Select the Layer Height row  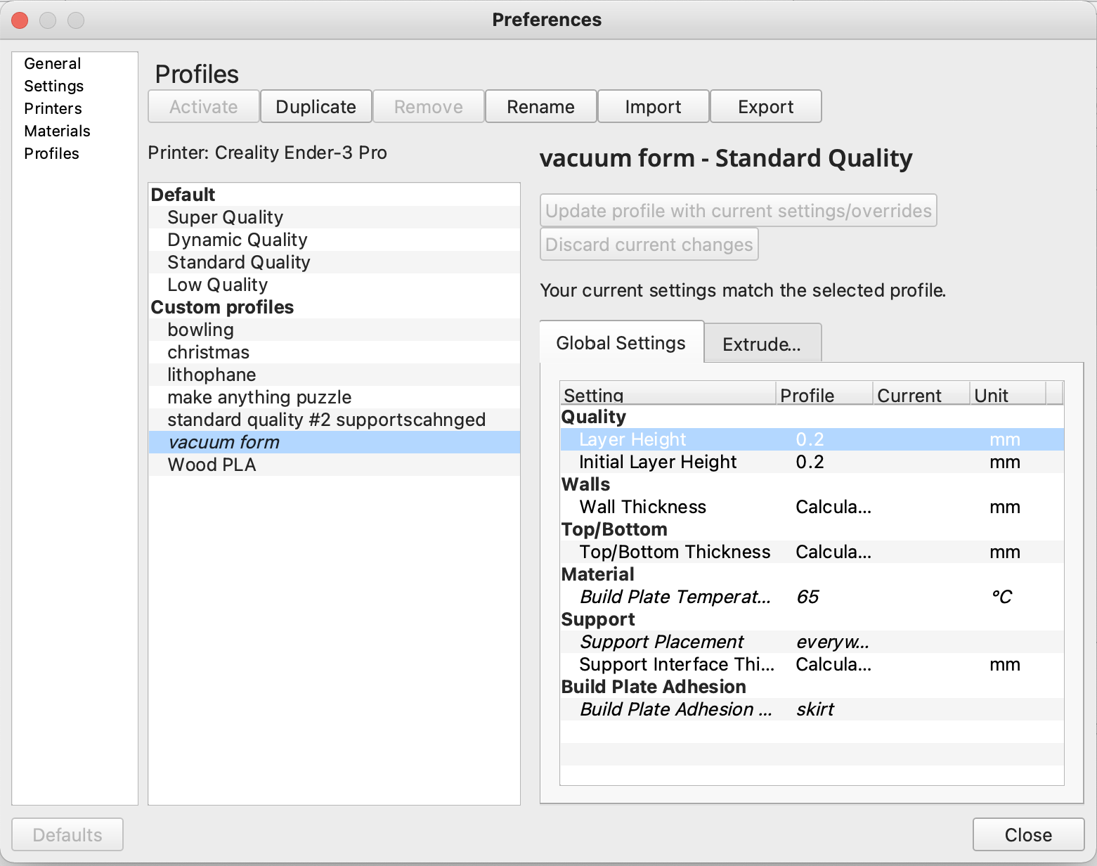812,439
